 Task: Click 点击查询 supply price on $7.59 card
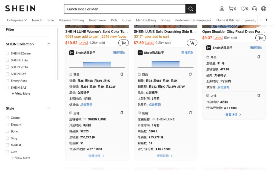tap(155, 105)
